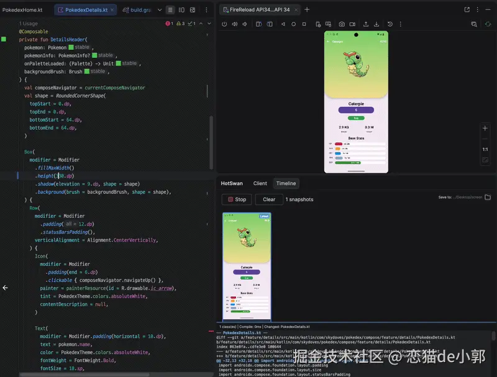Switch editor to design view mode
497x377 pixels.
(x=193, y=10)
